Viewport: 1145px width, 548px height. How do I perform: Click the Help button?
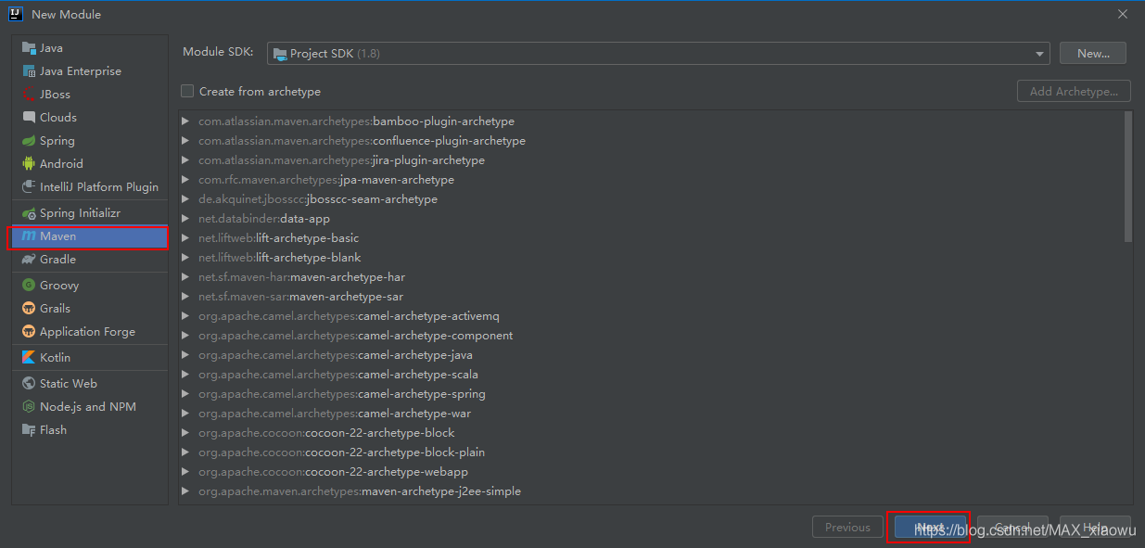[1095, 528]
